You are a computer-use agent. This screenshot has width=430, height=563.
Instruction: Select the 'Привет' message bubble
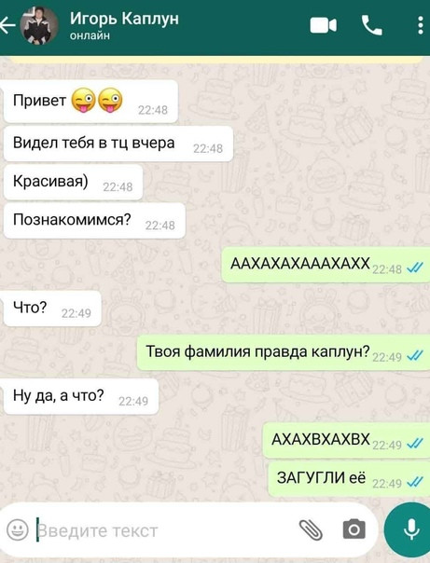coord(90,102)
